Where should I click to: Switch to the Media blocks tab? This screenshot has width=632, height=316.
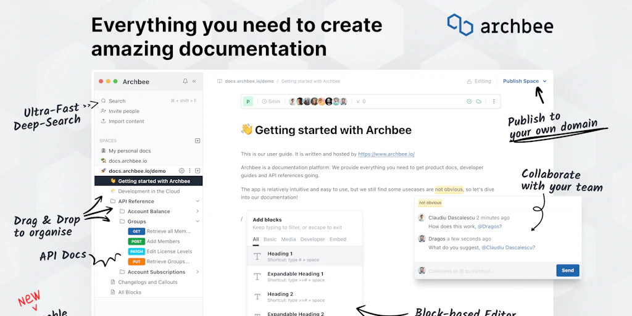click(x=289, y=239)
